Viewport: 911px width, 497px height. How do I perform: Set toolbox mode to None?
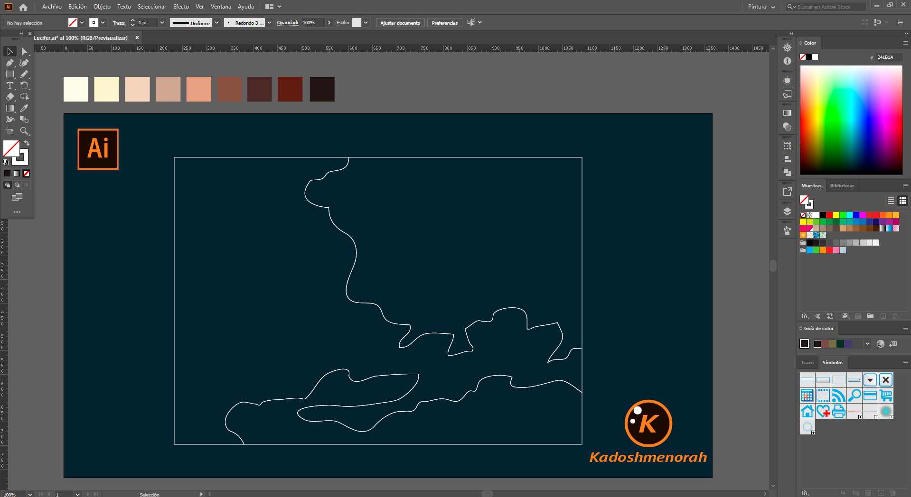tap(26, 174)
